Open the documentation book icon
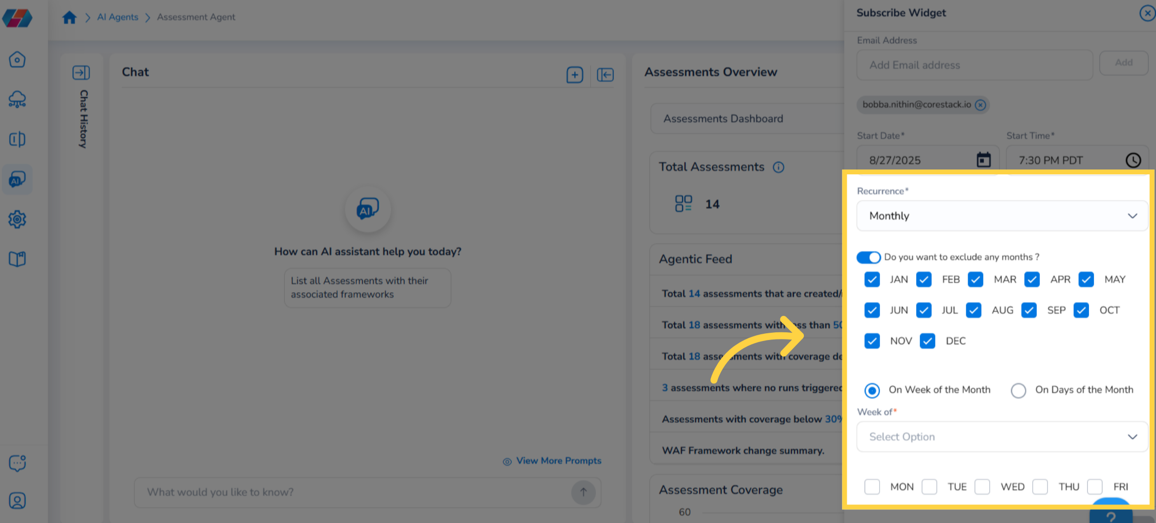The image size is (1156, 523). pyautogui.click(x=17, y=259)
